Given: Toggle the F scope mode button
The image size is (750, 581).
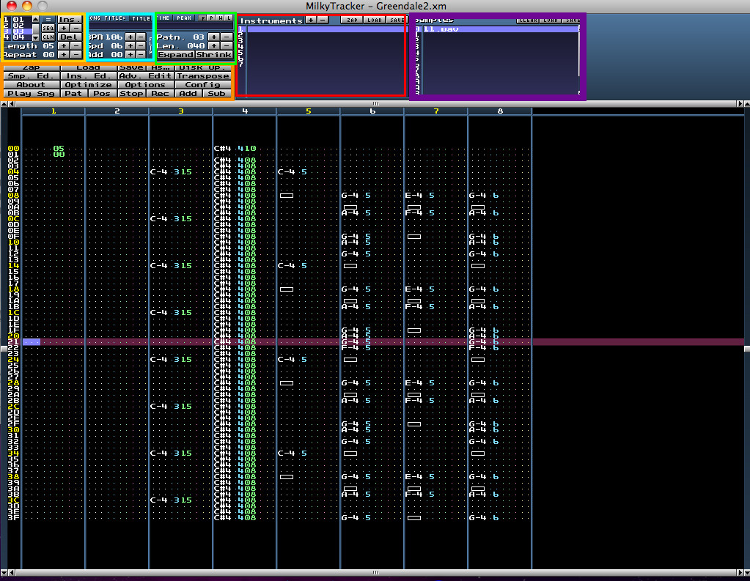Looking at the screenshot, I should pyautogui.click(x=203, y=18).
